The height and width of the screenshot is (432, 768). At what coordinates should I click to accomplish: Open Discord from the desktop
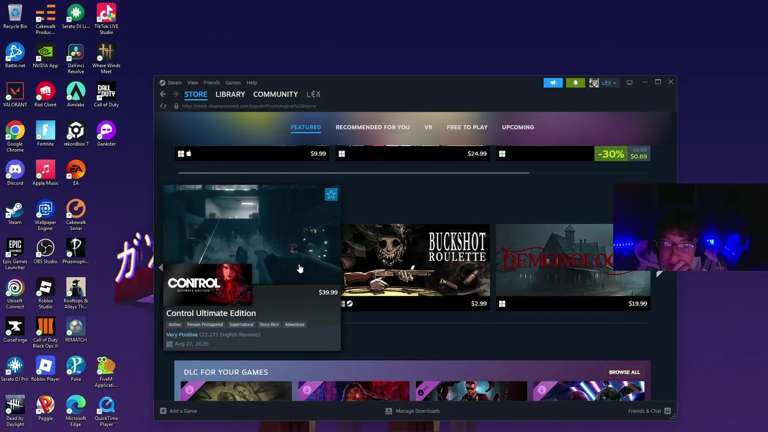pyautogui.click(x=15, y=173)
